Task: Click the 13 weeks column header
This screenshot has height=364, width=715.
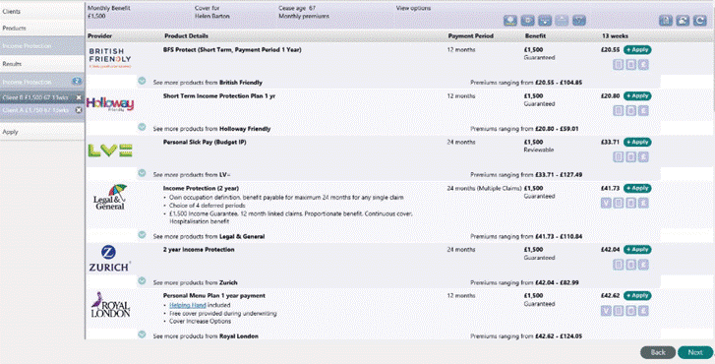Action: click(x=615, y=35)
